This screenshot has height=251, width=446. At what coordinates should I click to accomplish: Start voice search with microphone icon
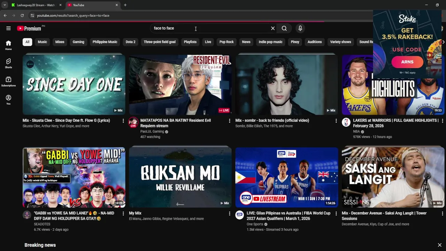click(x=300, y=28)
